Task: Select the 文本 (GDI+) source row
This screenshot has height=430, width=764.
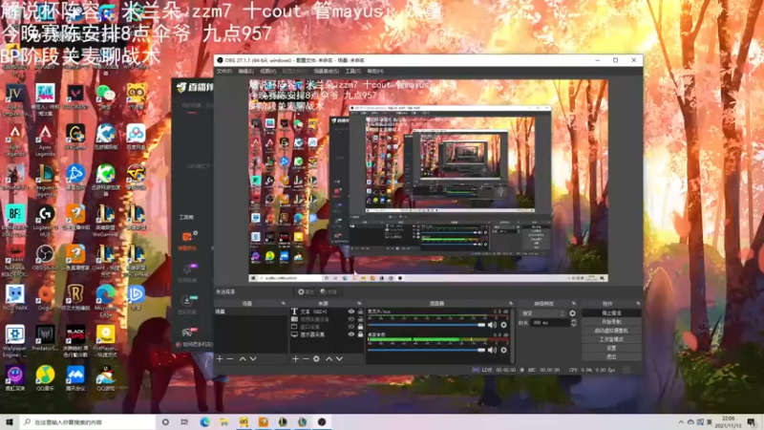Action: (x=327, y=312)
